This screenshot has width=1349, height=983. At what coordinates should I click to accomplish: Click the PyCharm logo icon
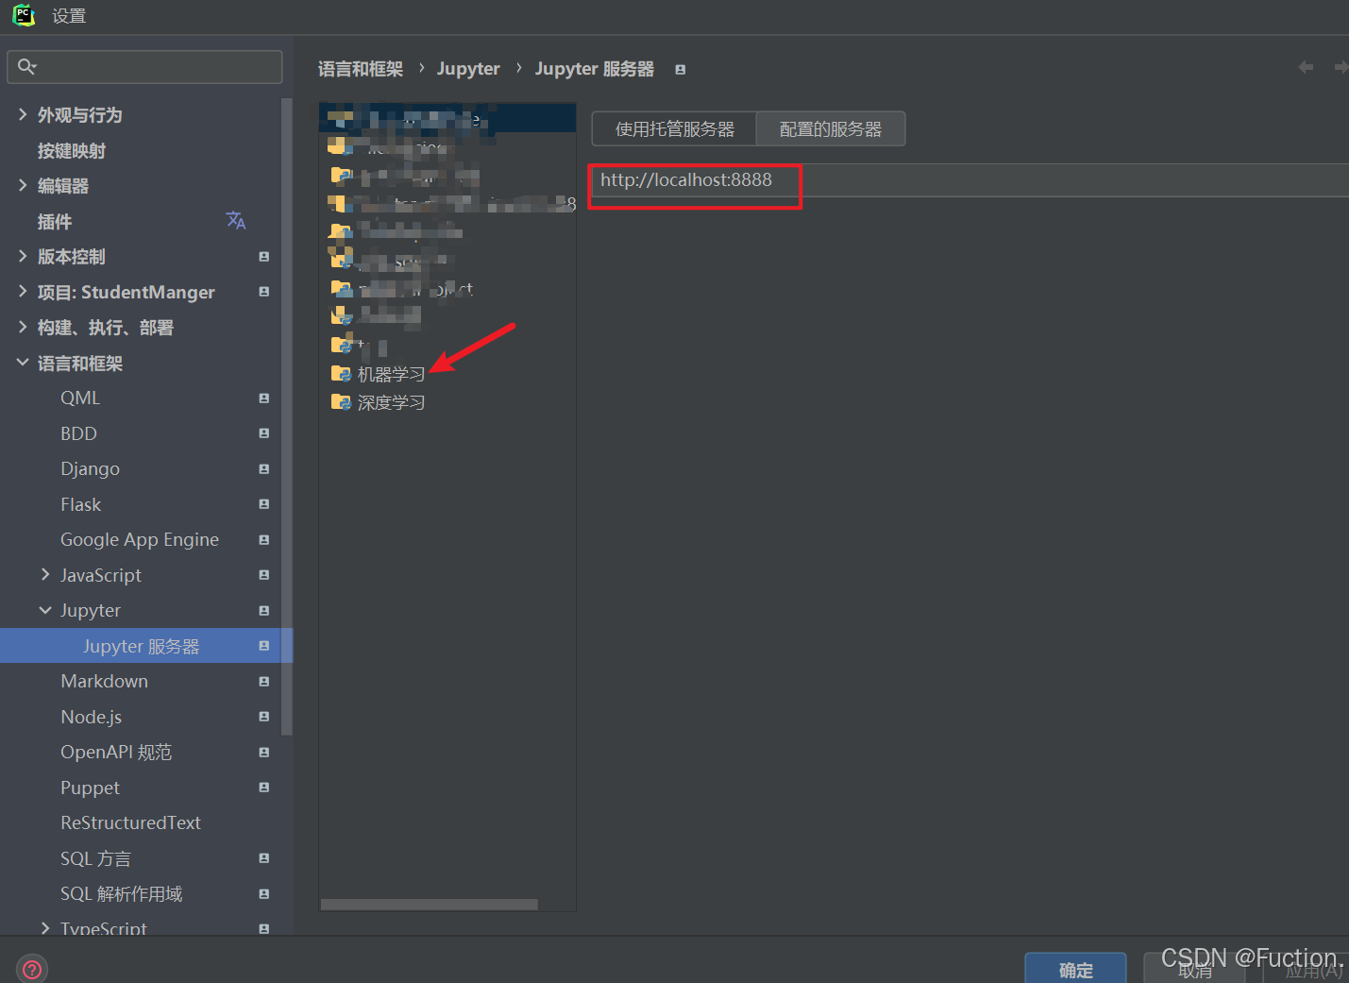pyautogui.click(x=24, y=15)
